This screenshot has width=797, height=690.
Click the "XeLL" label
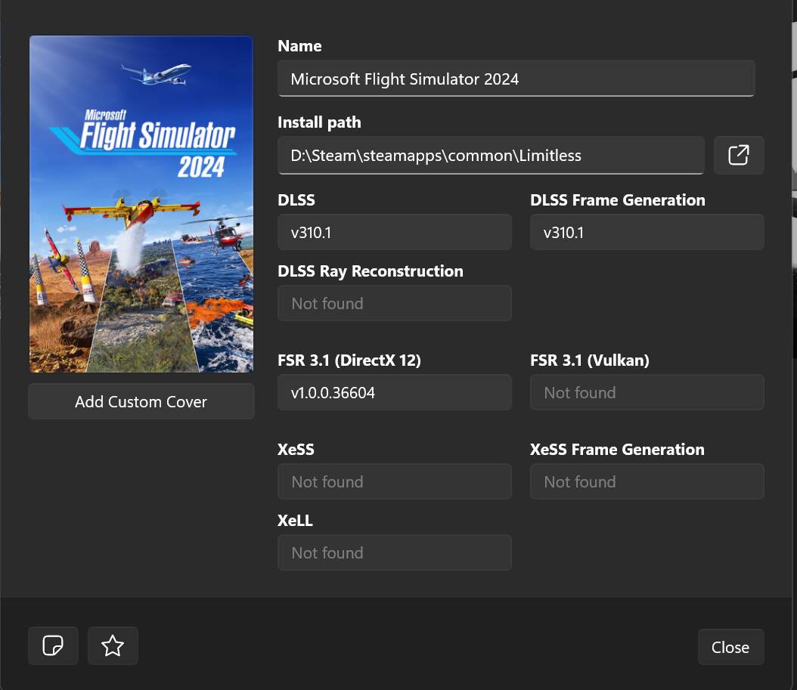click(x=296, y=521)
